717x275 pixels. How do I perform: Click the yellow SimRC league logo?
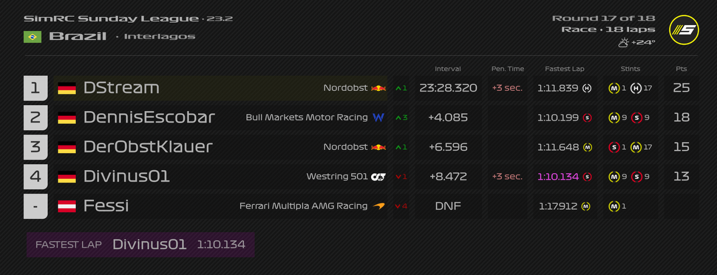(684, 30)
